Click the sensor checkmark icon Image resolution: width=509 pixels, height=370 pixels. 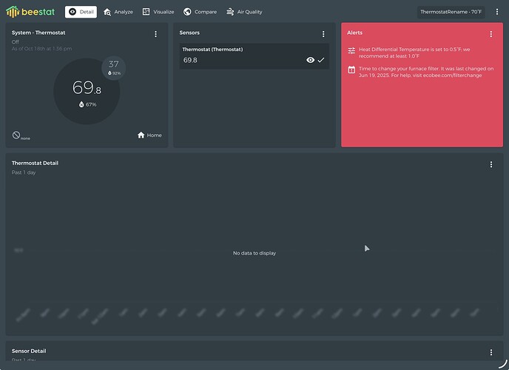[321, 60]
